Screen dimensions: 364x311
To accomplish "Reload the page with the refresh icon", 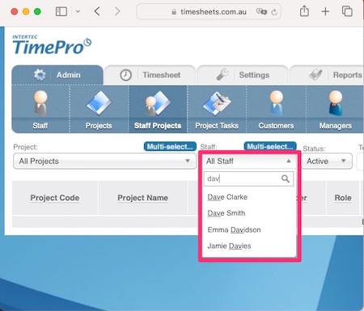I will coord(274,12).
